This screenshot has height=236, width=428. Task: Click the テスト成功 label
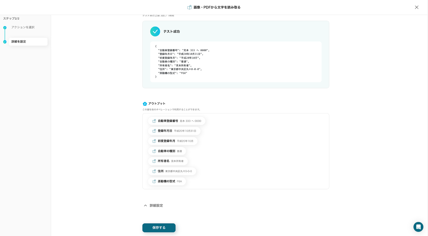(171, 32)
